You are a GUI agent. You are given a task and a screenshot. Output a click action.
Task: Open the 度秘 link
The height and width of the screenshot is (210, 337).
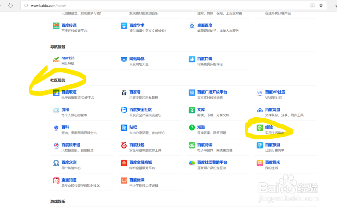click(65, 110)
